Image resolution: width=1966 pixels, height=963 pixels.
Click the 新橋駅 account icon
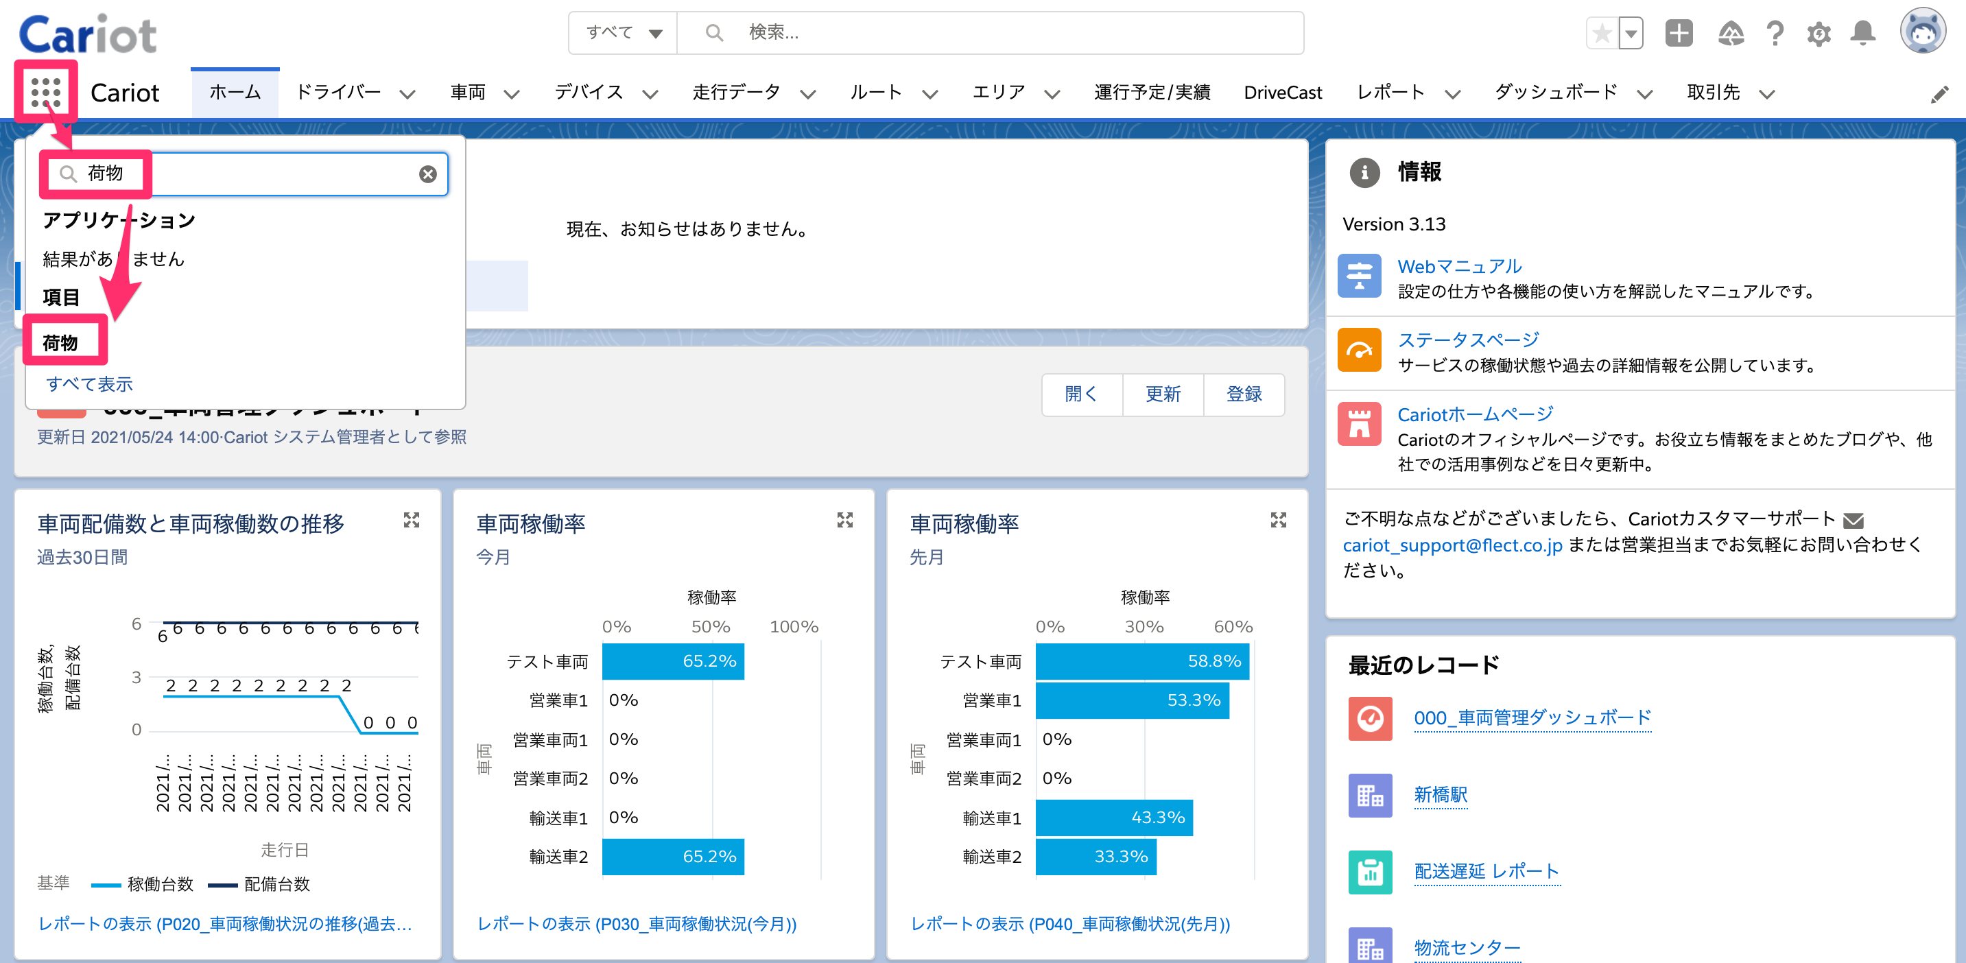[x=1370, y=795]
